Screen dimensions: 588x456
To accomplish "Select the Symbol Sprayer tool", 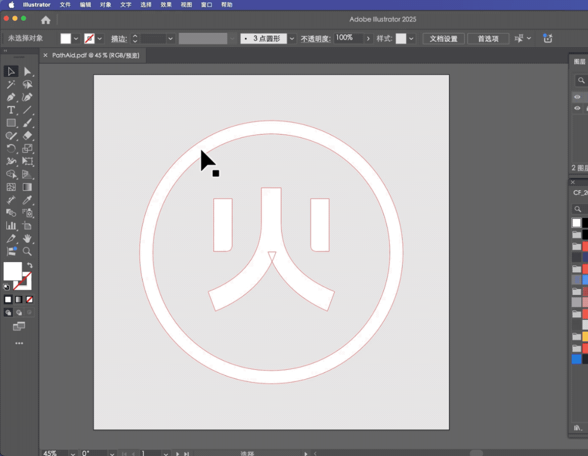I will [x=27, y=212].
